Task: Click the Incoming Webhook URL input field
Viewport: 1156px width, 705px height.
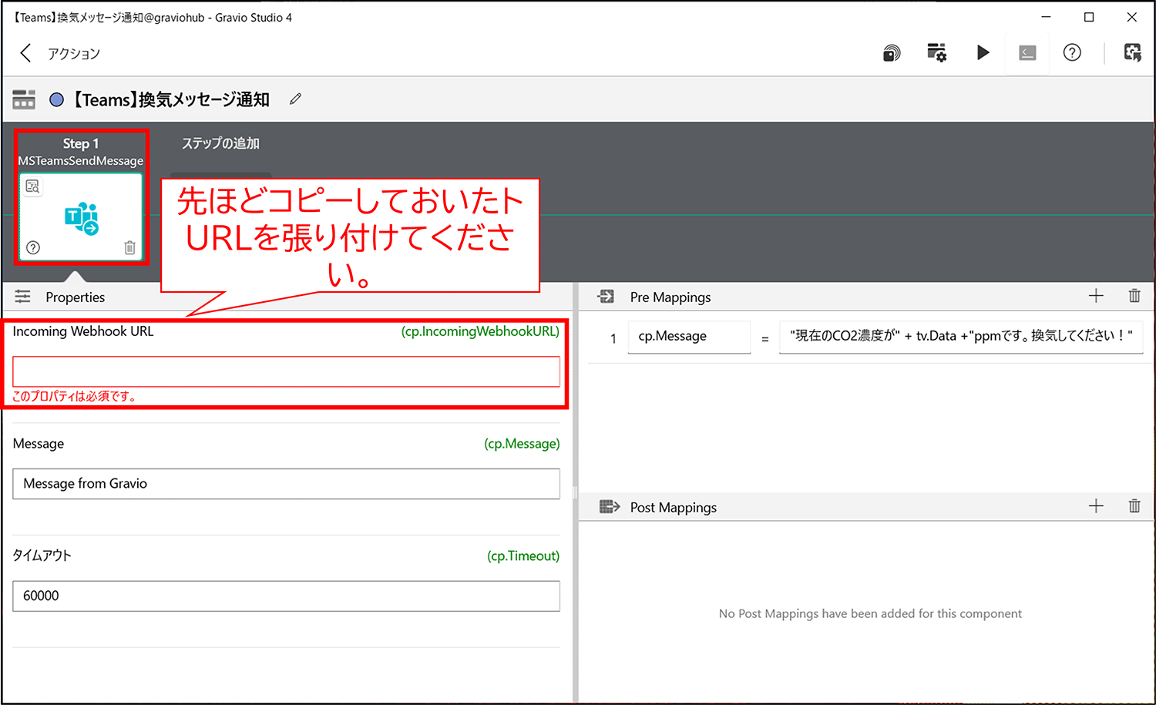Action: point(286,371)
